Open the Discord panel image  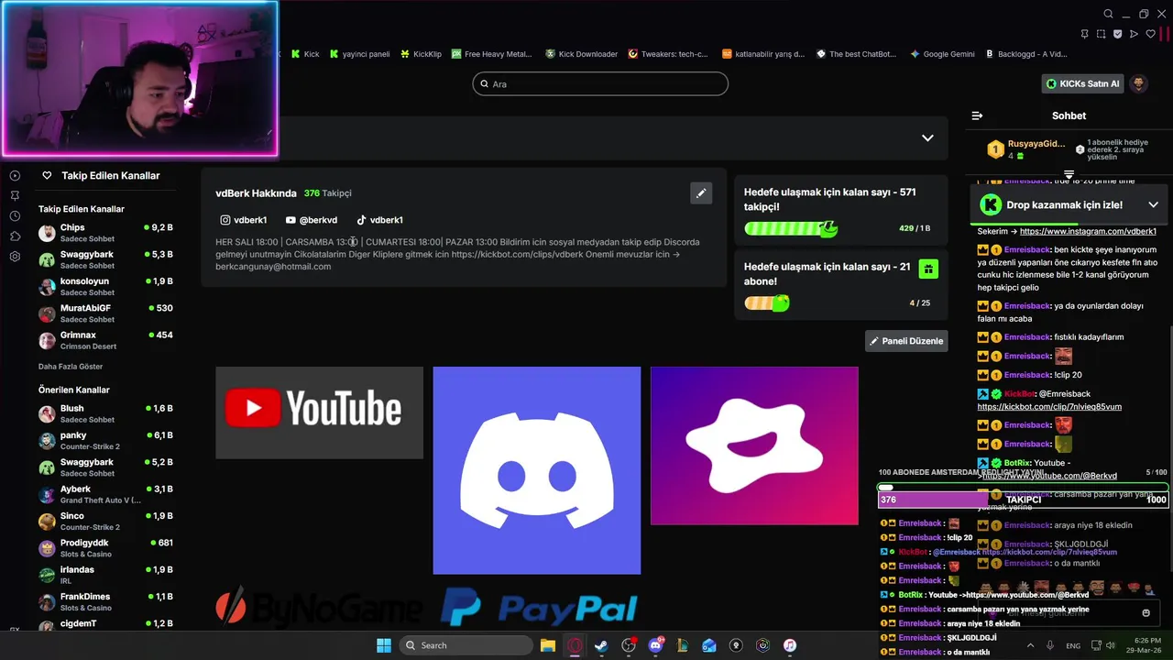(x=536, y=470)
